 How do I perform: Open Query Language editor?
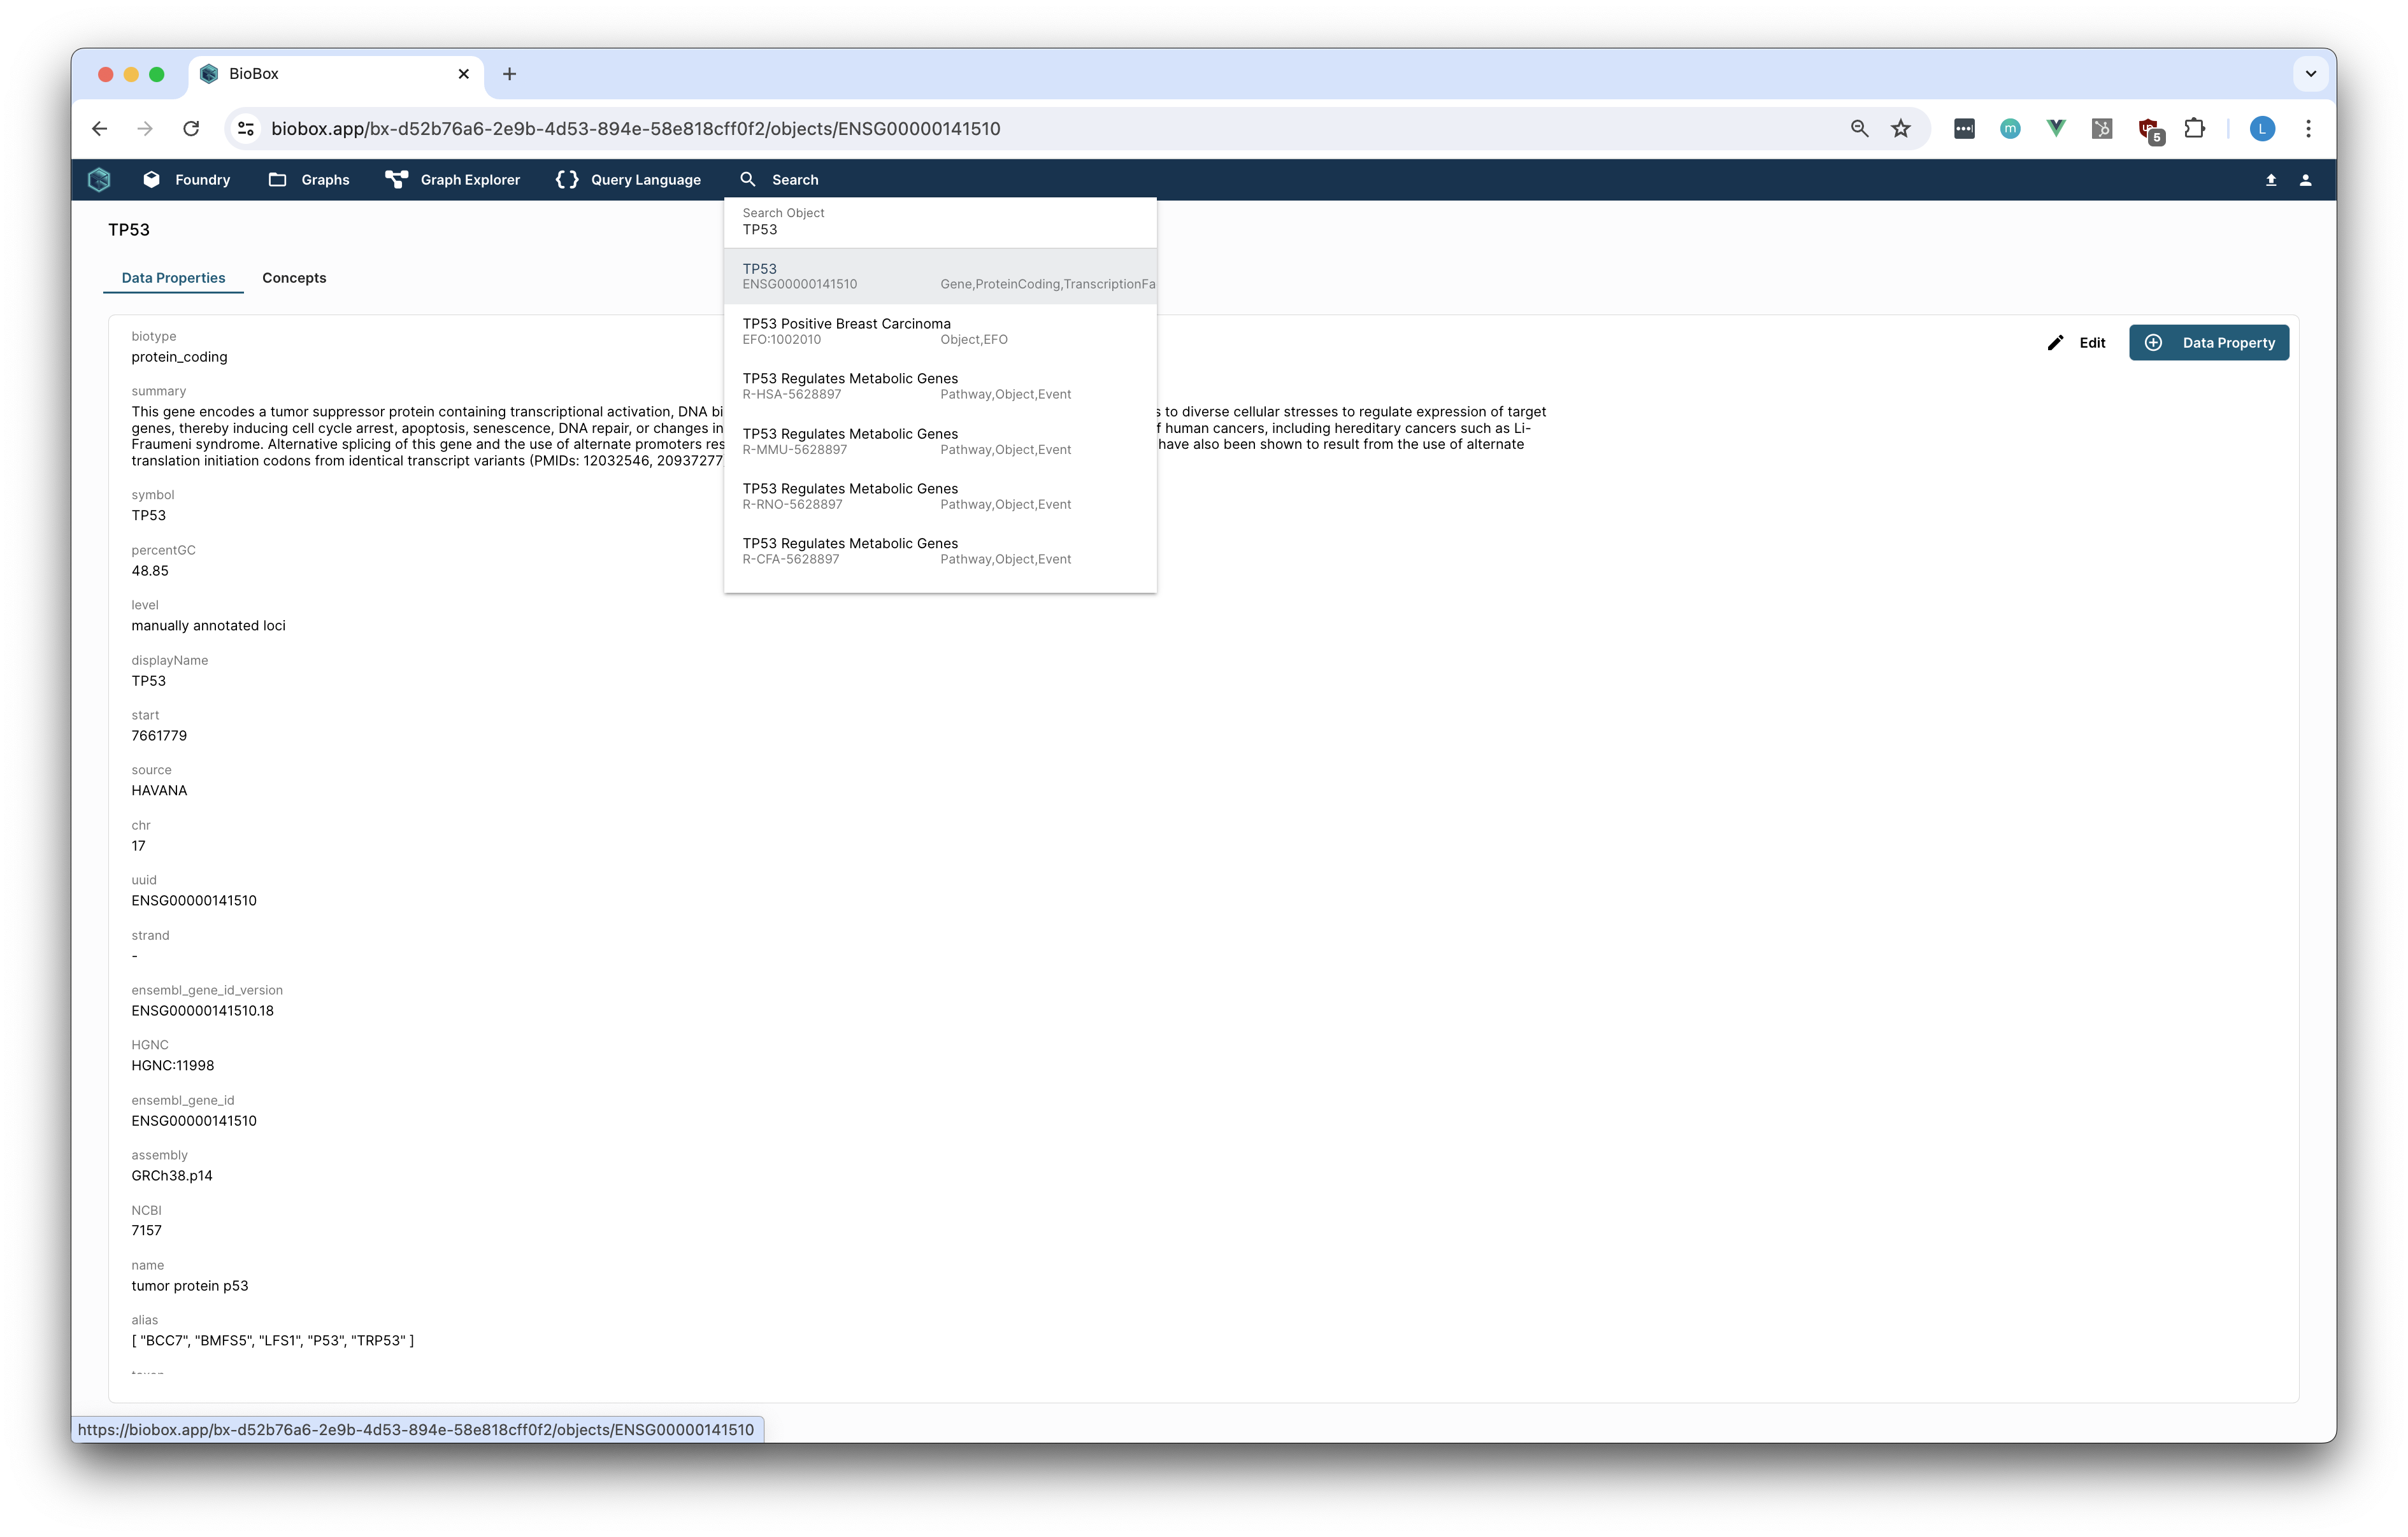[x=628, y=180]
